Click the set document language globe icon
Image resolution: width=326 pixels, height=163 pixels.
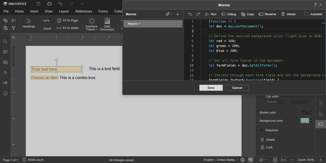click(x=243, y=160)
